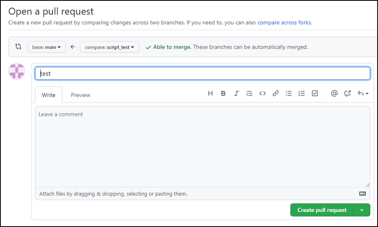378x227 pixels.
Task: Switch to the Preview tab
Action: pos(80,95)
